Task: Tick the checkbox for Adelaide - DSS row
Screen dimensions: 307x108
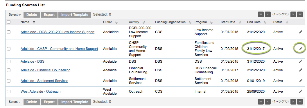Action: tap(9, 62)
